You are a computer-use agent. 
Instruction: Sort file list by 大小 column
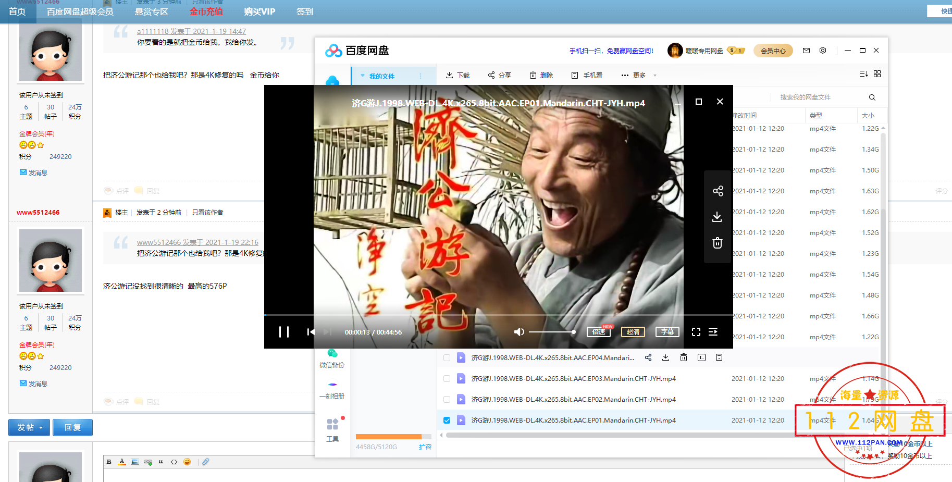coord(868,116)
